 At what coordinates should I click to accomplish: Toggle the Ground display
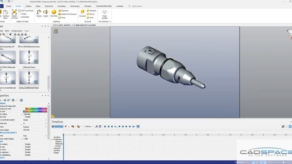(x=82, y=13)
